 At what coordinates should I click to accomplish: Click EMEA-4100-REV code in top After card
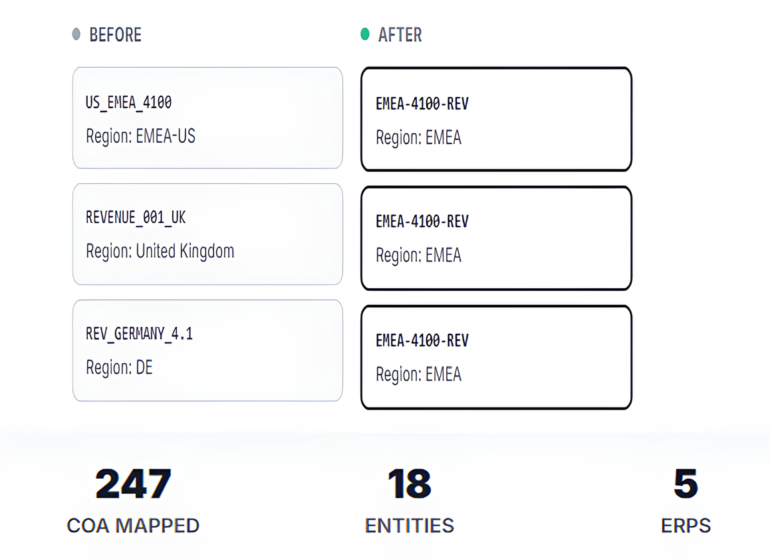coord(422,104)
